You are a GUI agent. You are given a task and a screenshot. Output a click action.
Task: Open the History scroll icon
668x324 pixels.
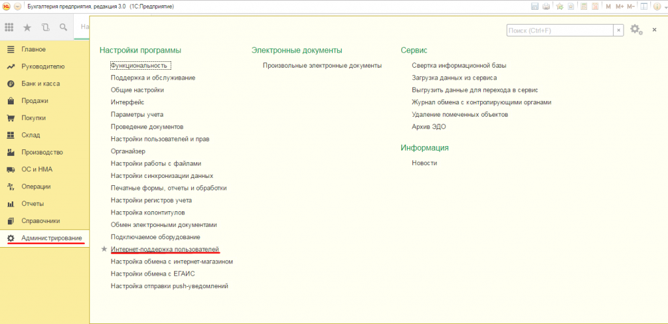tap(45, 27)
